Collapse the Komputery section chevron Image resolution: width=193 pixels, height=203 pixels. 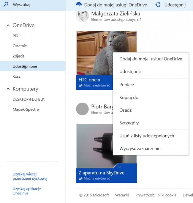pos(8,89)
